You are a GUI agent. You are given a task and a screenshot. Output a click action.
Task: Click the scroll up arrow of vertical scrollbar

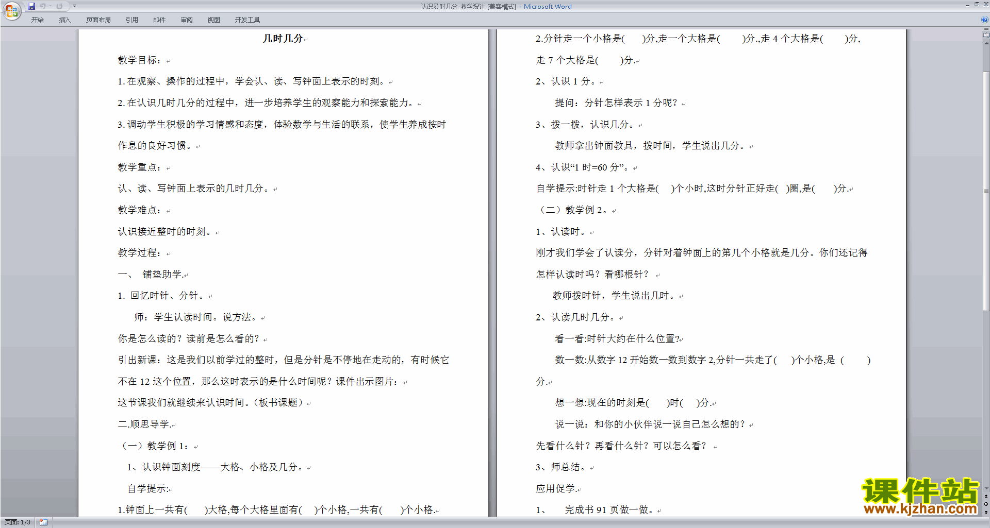986,43
